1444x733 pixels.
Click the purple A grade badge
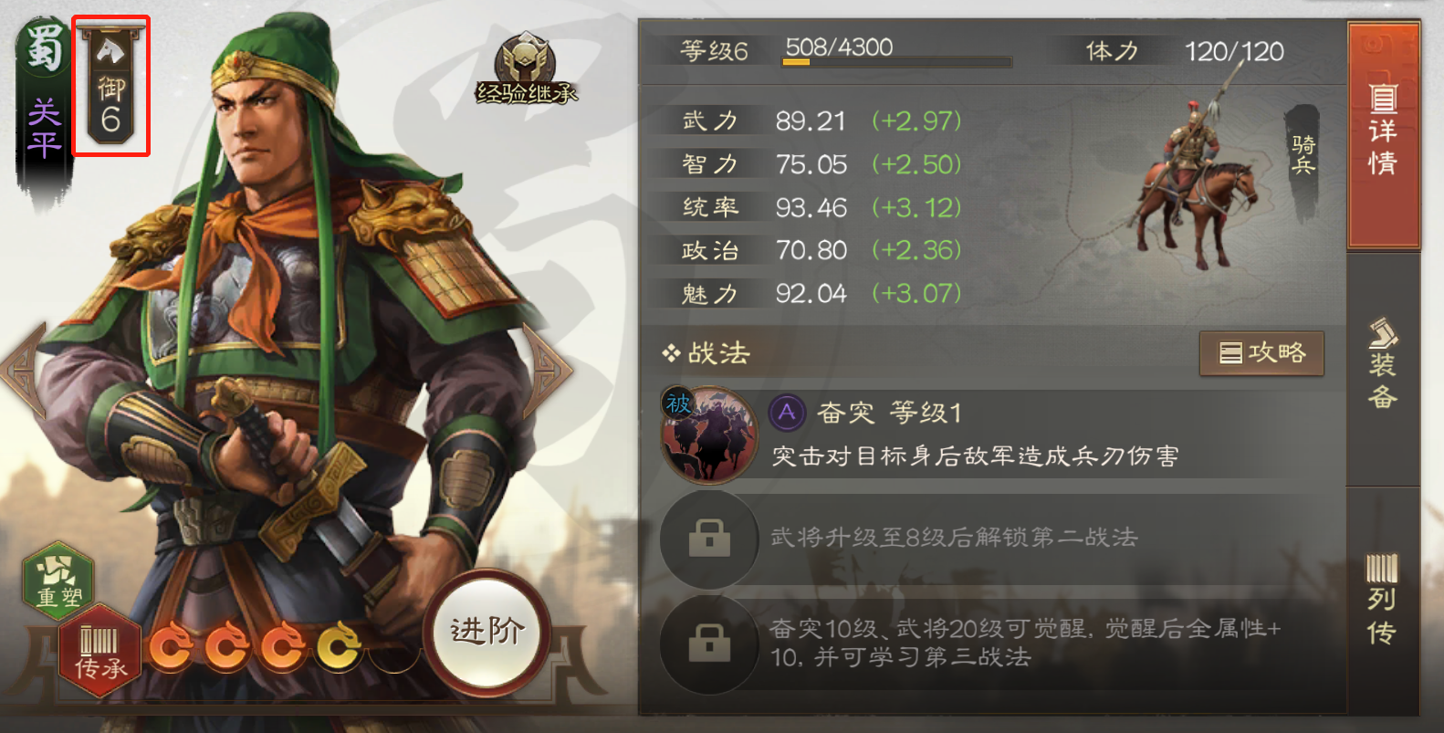[x=786, y=413]
